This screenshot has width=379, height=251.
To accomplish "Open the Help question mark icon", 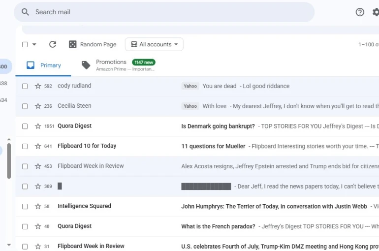I will pos(360,12).
